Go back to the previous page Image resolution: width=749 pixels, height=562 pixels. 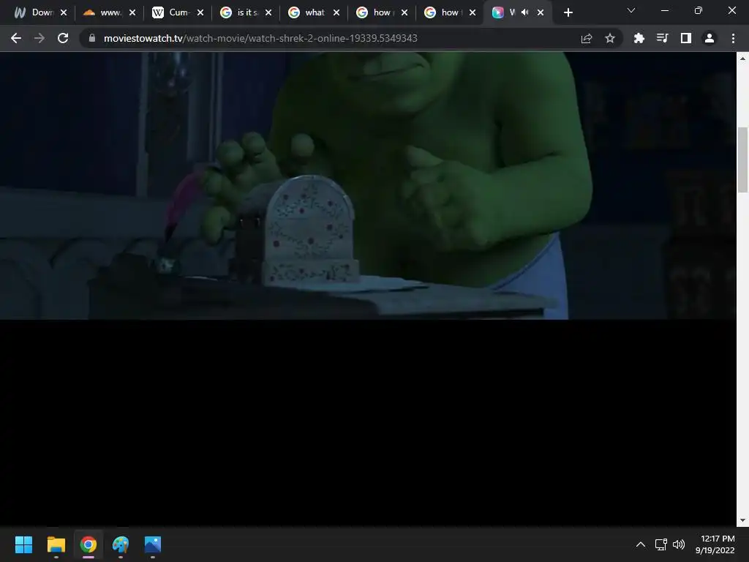tap(16, 38)
